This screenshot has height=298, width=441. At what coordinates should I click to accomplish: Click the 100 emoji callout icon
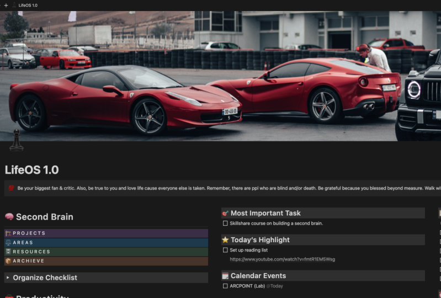tap(11, 188)
